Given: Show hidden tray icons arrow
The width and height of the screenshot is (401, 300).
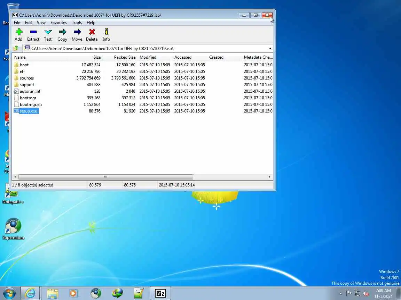Looking at the screenshot, I should coord(341,294).
